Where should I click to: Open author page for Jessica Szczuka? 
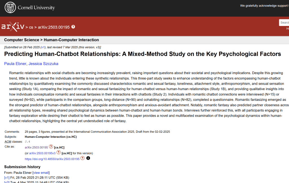(x=43, y=64)
